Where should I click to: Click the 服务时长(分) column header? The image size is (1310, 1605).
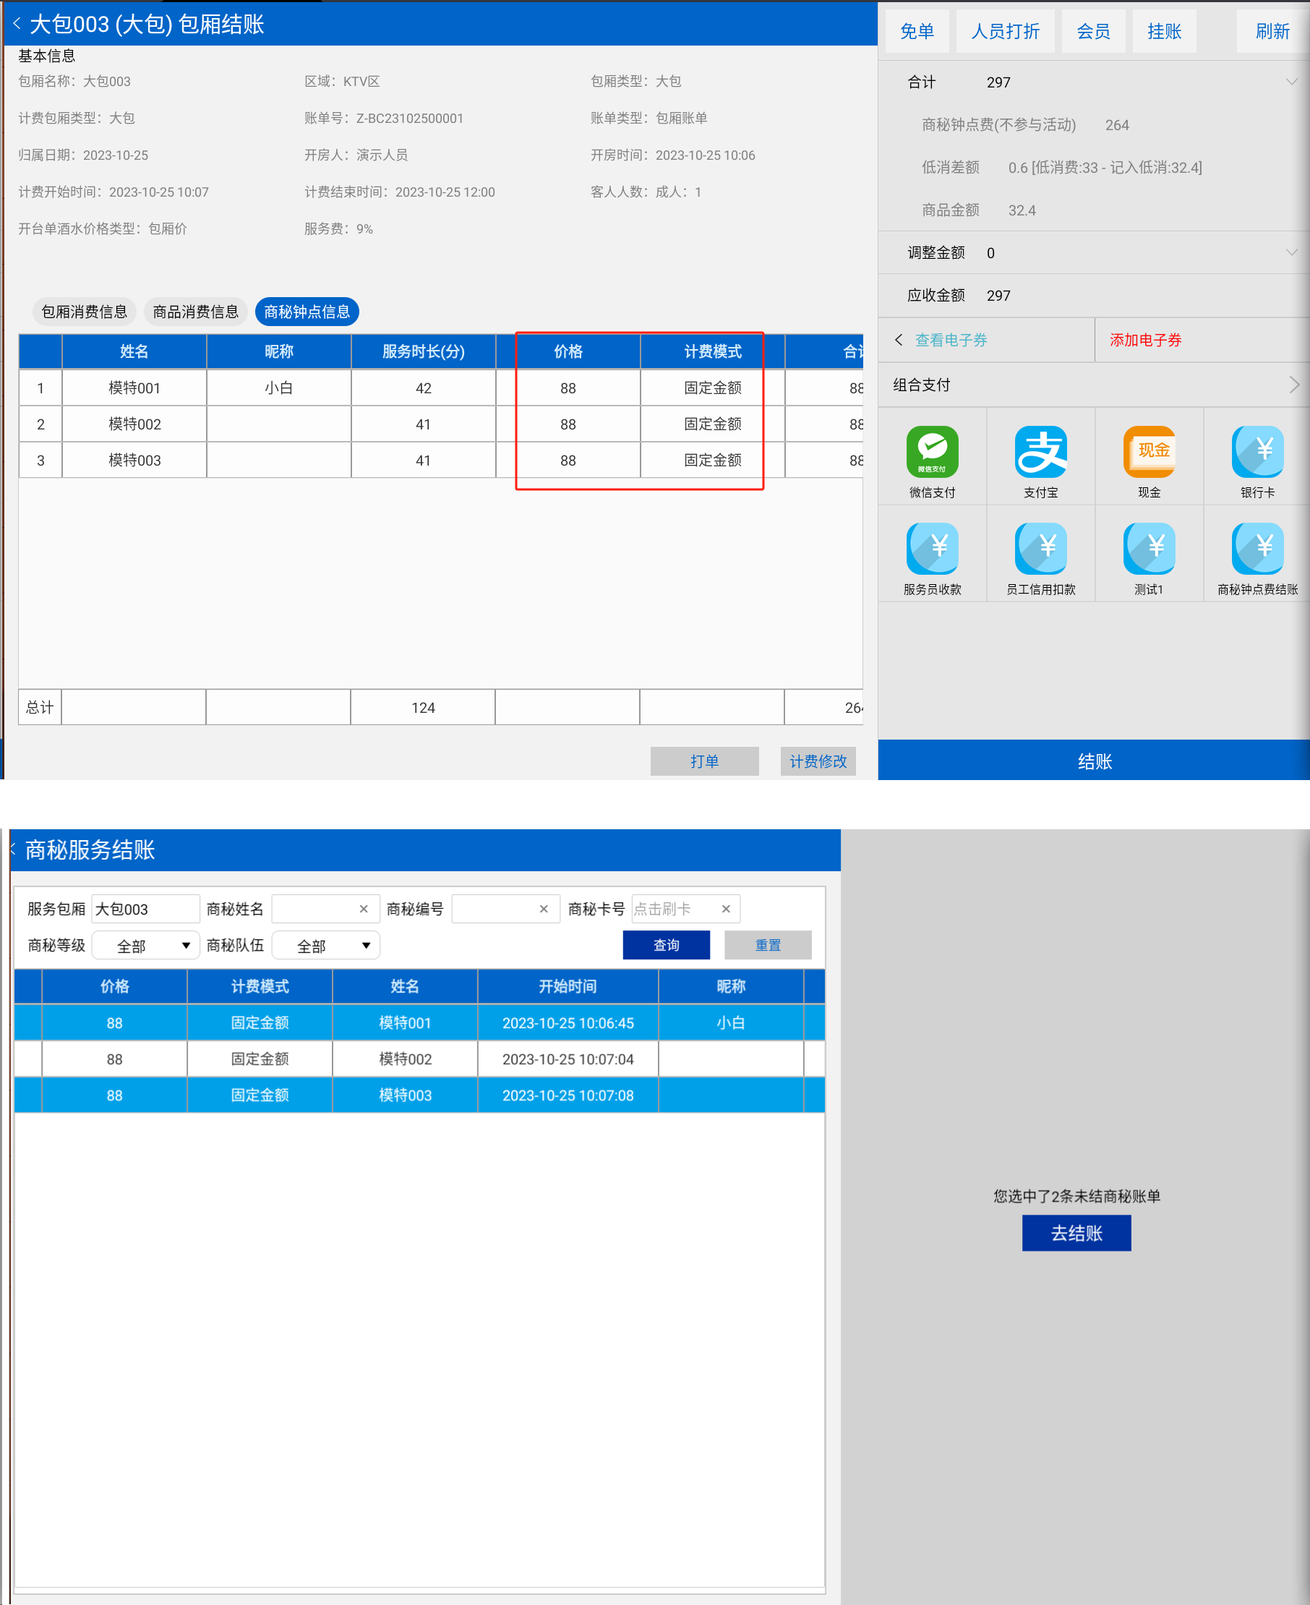[424, 351]
